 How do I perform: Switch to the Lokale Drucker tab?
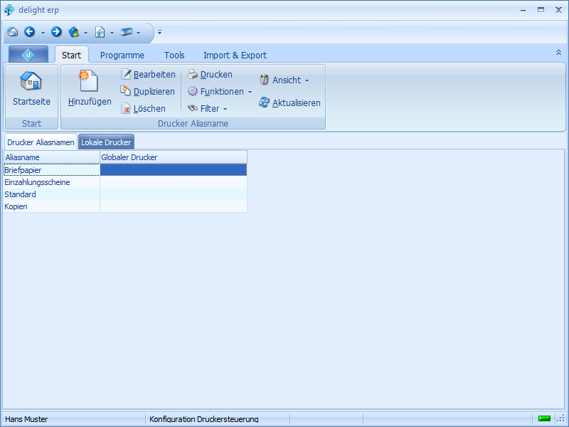point(106,142)
